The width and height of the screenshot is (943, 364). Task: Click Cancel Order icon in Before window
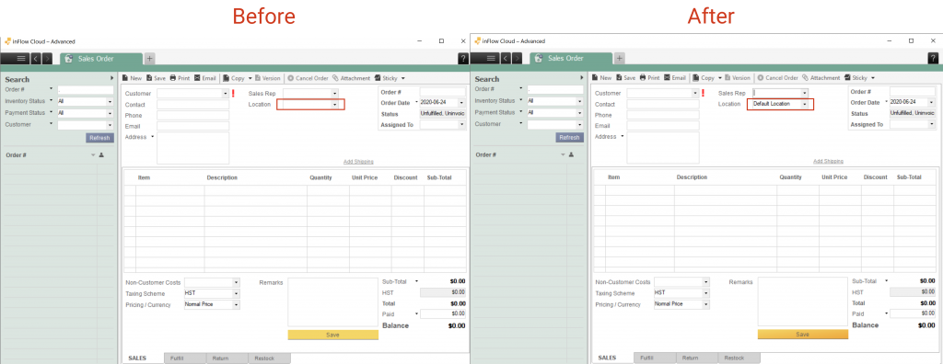290,78
